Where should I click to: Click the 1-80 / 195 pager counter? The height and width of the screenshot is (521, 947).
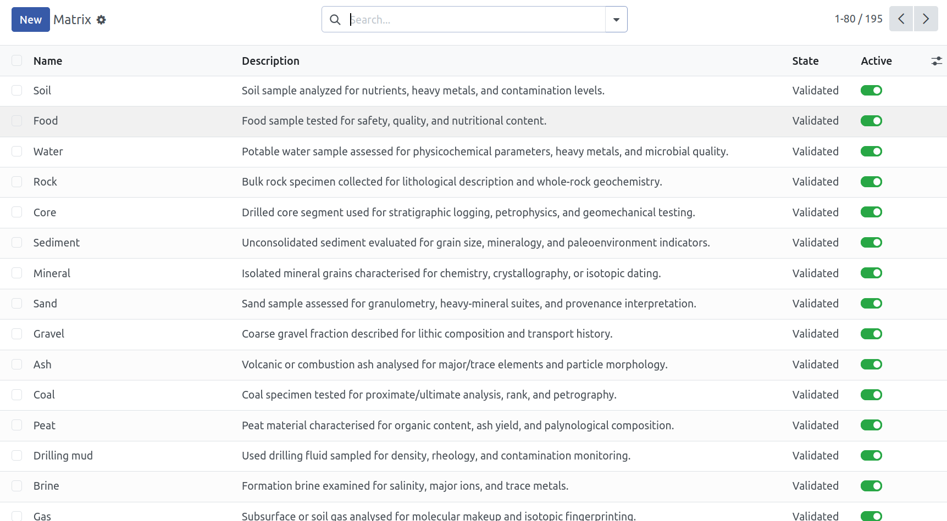pyautogui.click(x=858, y=19)
